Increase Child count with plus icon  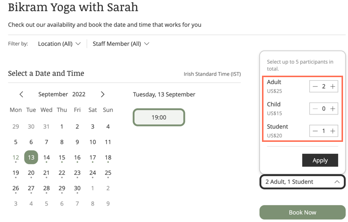click(333, 109)
